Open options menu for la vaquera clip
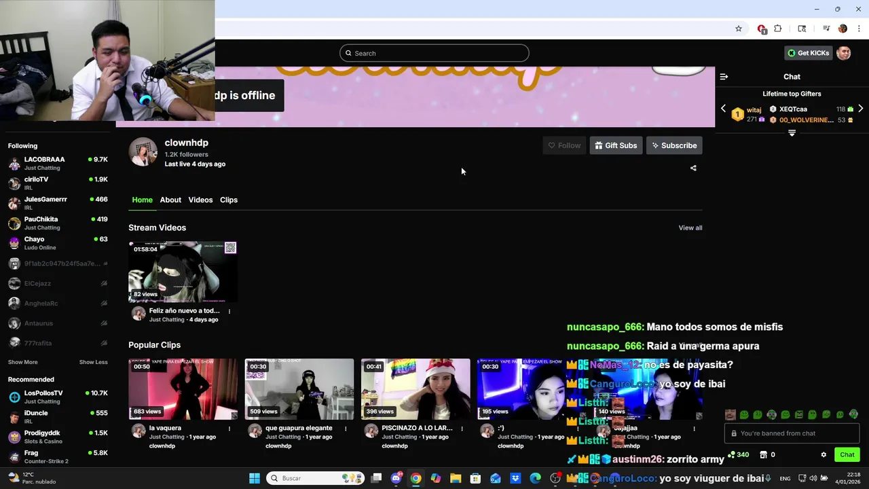The height and width of the screenshot is (489, 869). 229,429
